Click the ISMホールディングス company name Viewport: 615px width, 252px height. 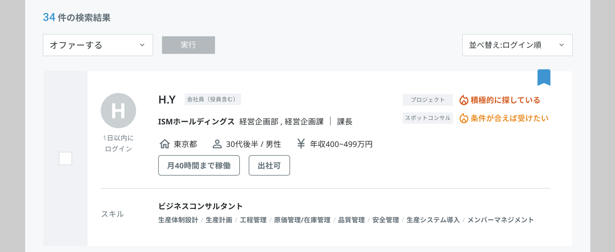click(x=196, y=122)
